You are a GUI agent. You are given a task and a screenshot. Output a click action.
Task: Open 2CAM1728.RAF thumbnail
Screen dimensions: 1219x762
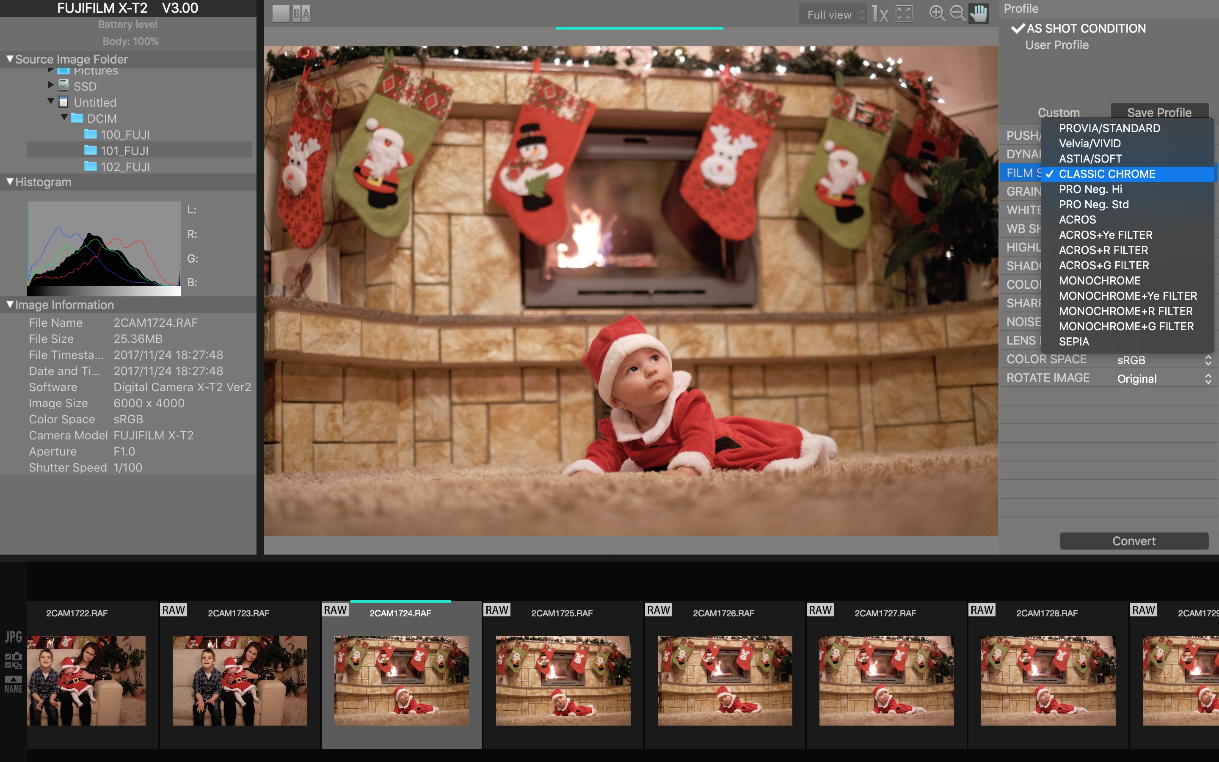pos(1048,680)
